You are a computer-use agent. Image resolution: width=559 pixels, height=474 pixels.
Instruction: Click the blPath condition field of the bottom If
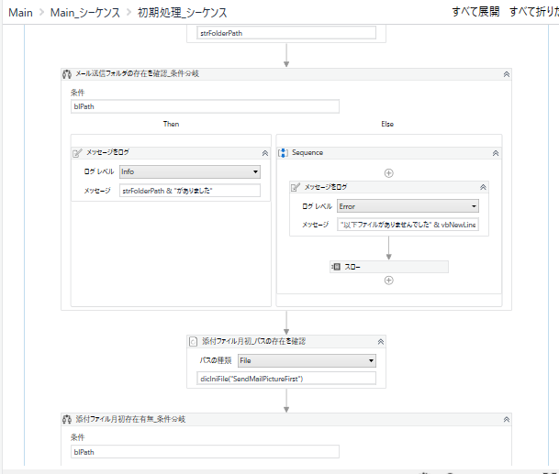[205, 452]
